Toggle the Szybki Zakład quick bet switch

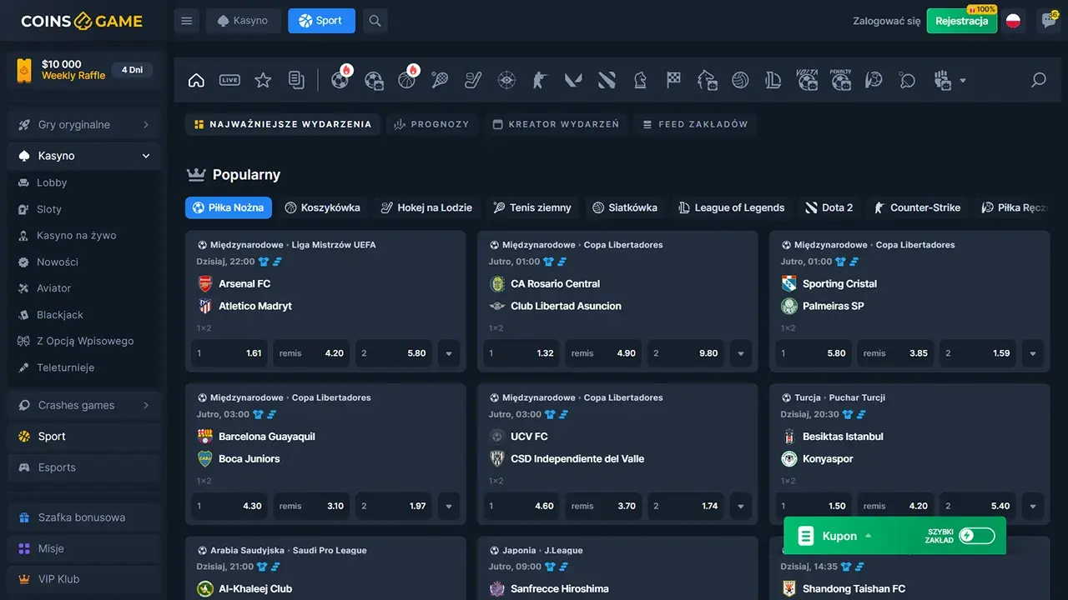(x=977, y=536)
